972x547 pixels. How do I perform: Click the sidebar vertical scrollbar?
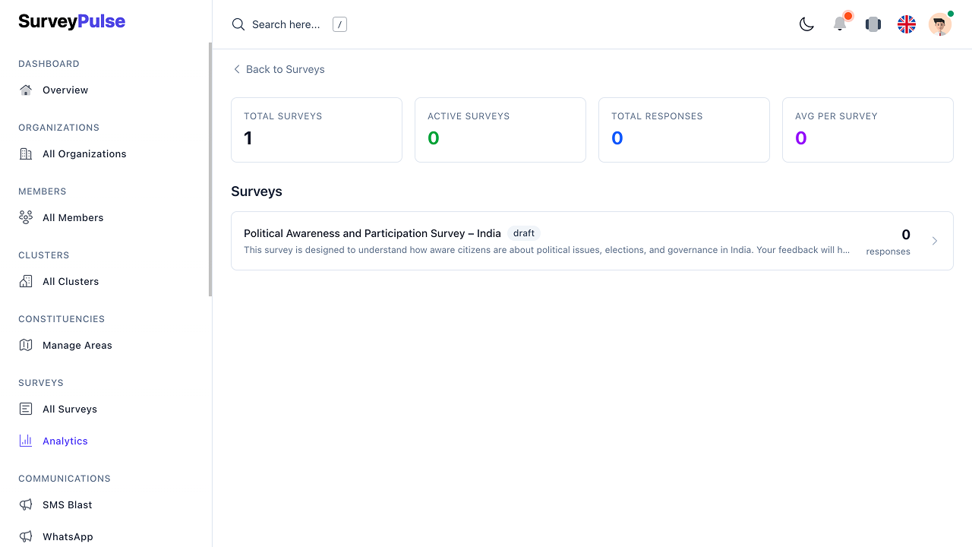[210, 169]
